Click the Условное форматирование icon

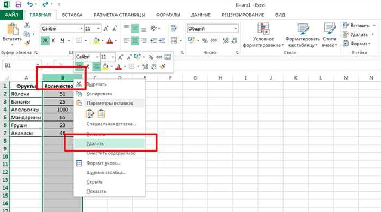click(263, 28)
